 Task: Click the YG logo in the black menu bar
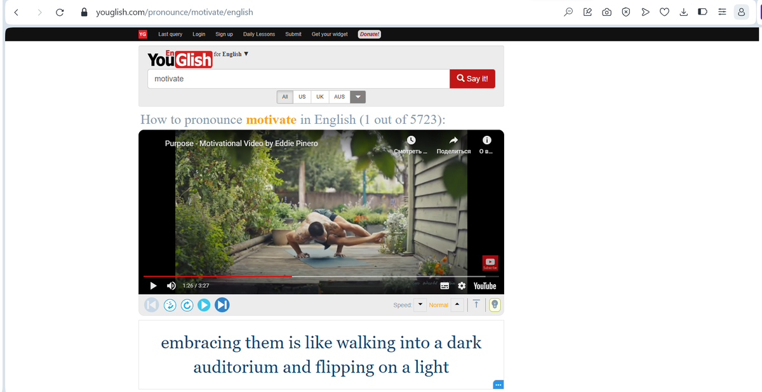(x=142, y=34)
